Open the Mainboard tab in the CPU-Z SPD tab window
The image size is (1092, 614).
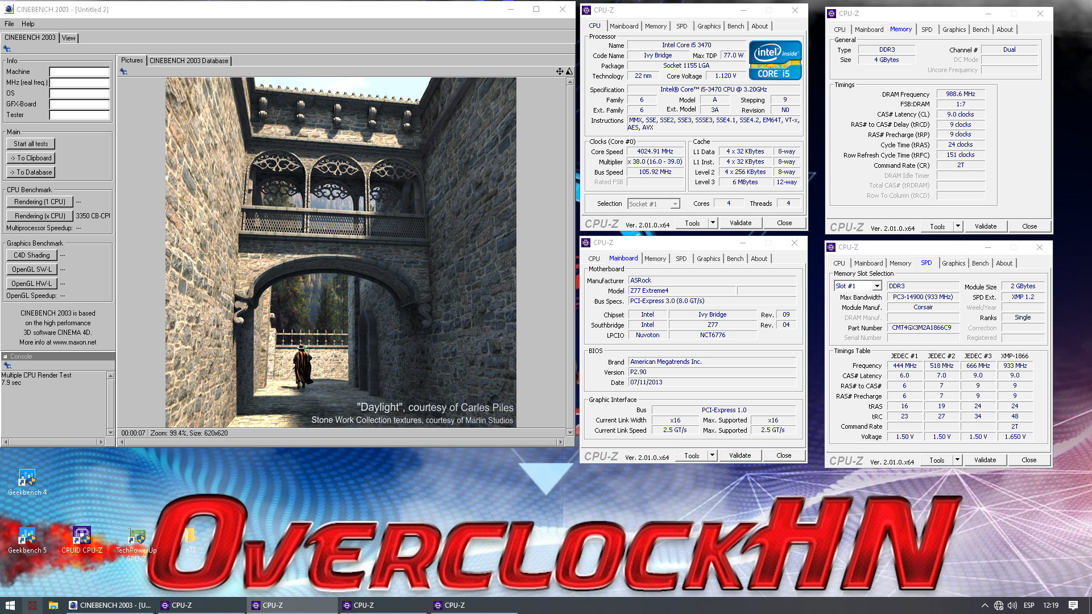click(868, 263)
